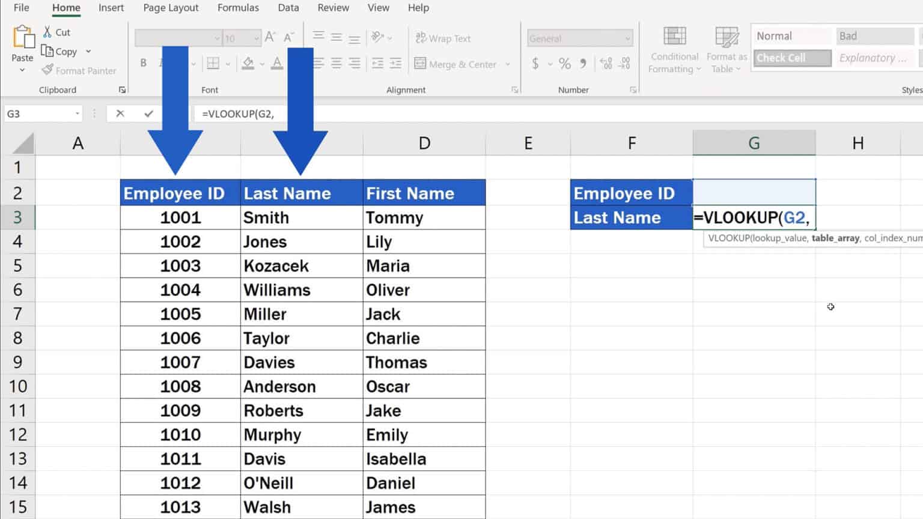Apply Percent Style formatting
This screenshot has height=519, width=923.
click(x=564, y=62)
